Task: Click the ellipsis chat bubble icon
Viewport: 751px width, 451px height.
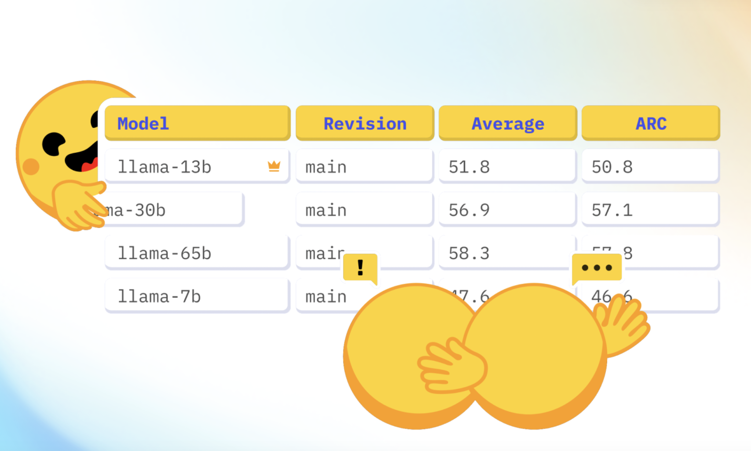Action: coord(597,268)
